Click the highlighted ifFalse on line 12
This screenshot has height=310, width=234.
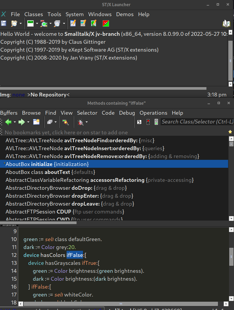[75, 255]
